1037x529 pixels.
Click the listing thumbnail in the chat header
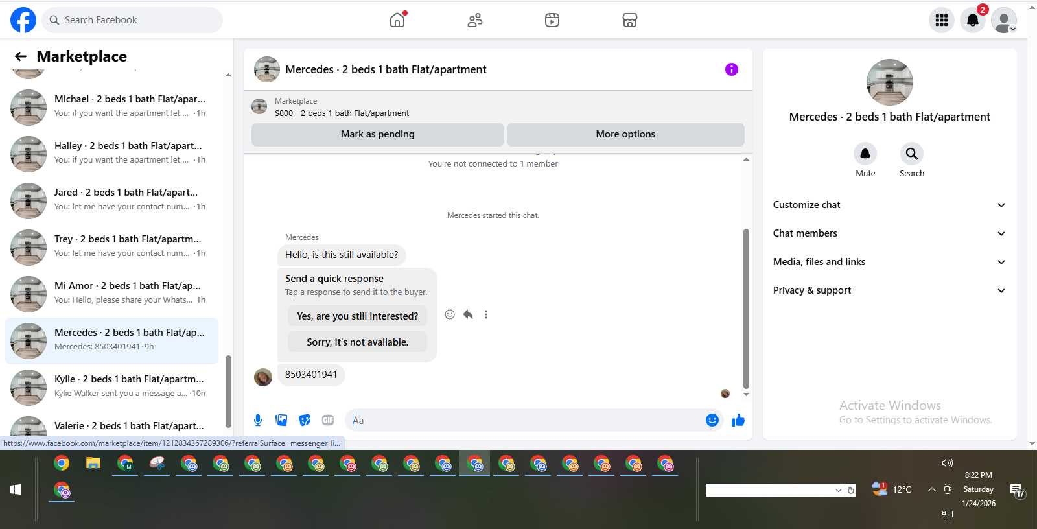pyautogui.click(x=267, y=69)
